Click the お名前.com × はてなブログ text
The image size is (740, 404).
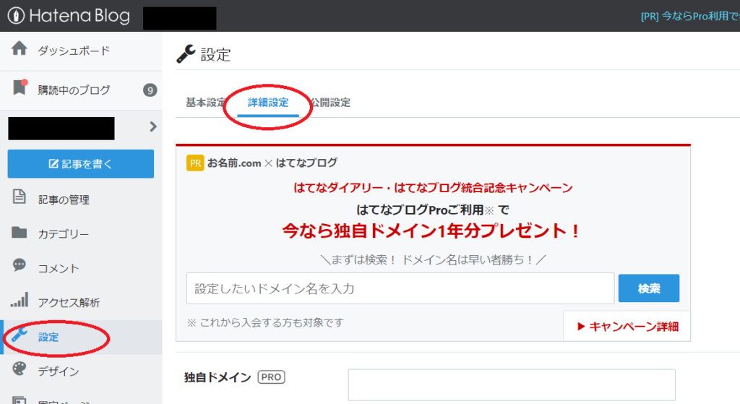[272, 163]
